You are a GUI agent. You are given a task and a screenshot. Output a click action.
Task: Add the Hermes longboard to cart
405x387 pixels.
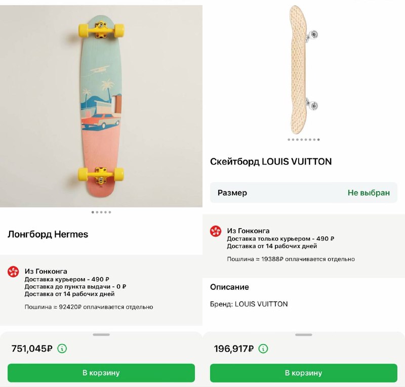tap(101, 373)
